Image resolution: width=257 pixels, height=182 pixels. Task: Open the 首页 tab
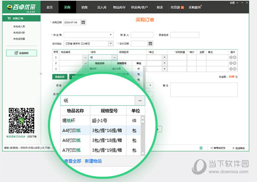pyautogui.click(x=50, y=7)
